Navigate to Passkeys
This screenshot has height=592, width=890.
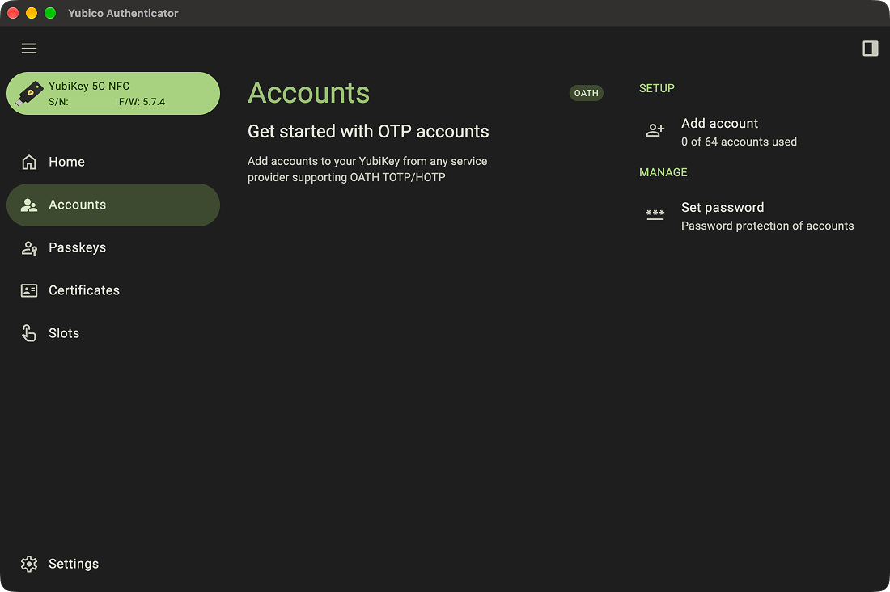click(x=113, y=247)
